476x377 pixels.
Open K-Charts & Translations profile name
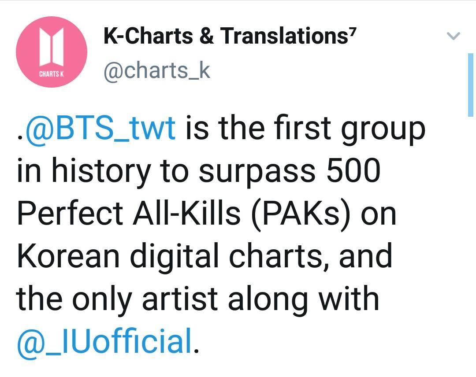coord(229,36)
